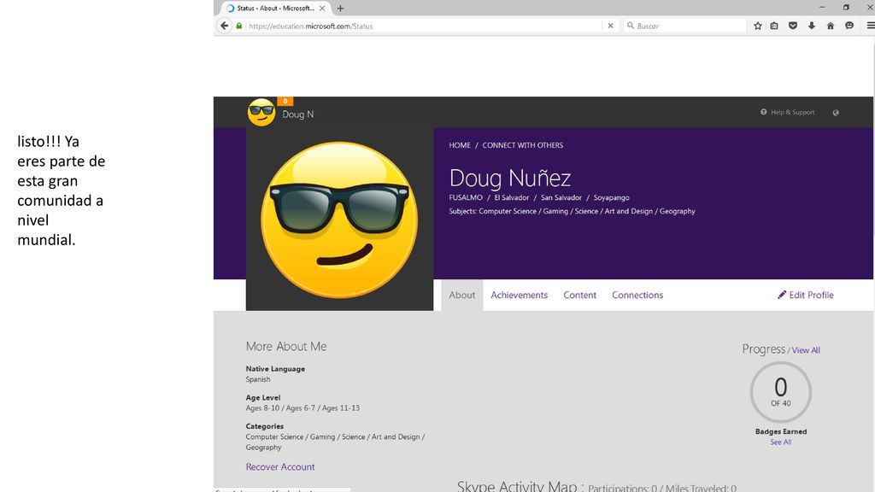Switch to the Content tab

click(580, 295)
